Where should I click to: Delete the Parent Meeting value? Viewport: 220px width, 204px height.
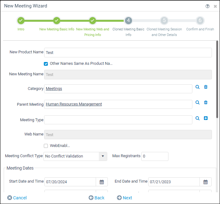coord(206,103)
